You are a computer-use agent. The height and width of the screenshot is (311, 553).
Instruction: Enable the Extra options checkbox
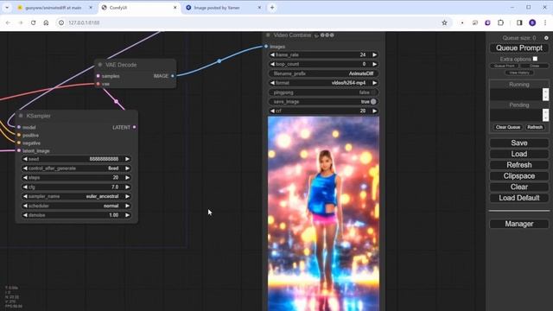click(535, 59)
